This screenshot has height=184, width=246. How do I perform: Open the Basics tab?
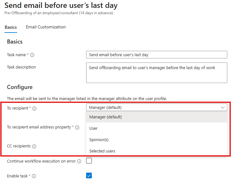tap(11, 27)
